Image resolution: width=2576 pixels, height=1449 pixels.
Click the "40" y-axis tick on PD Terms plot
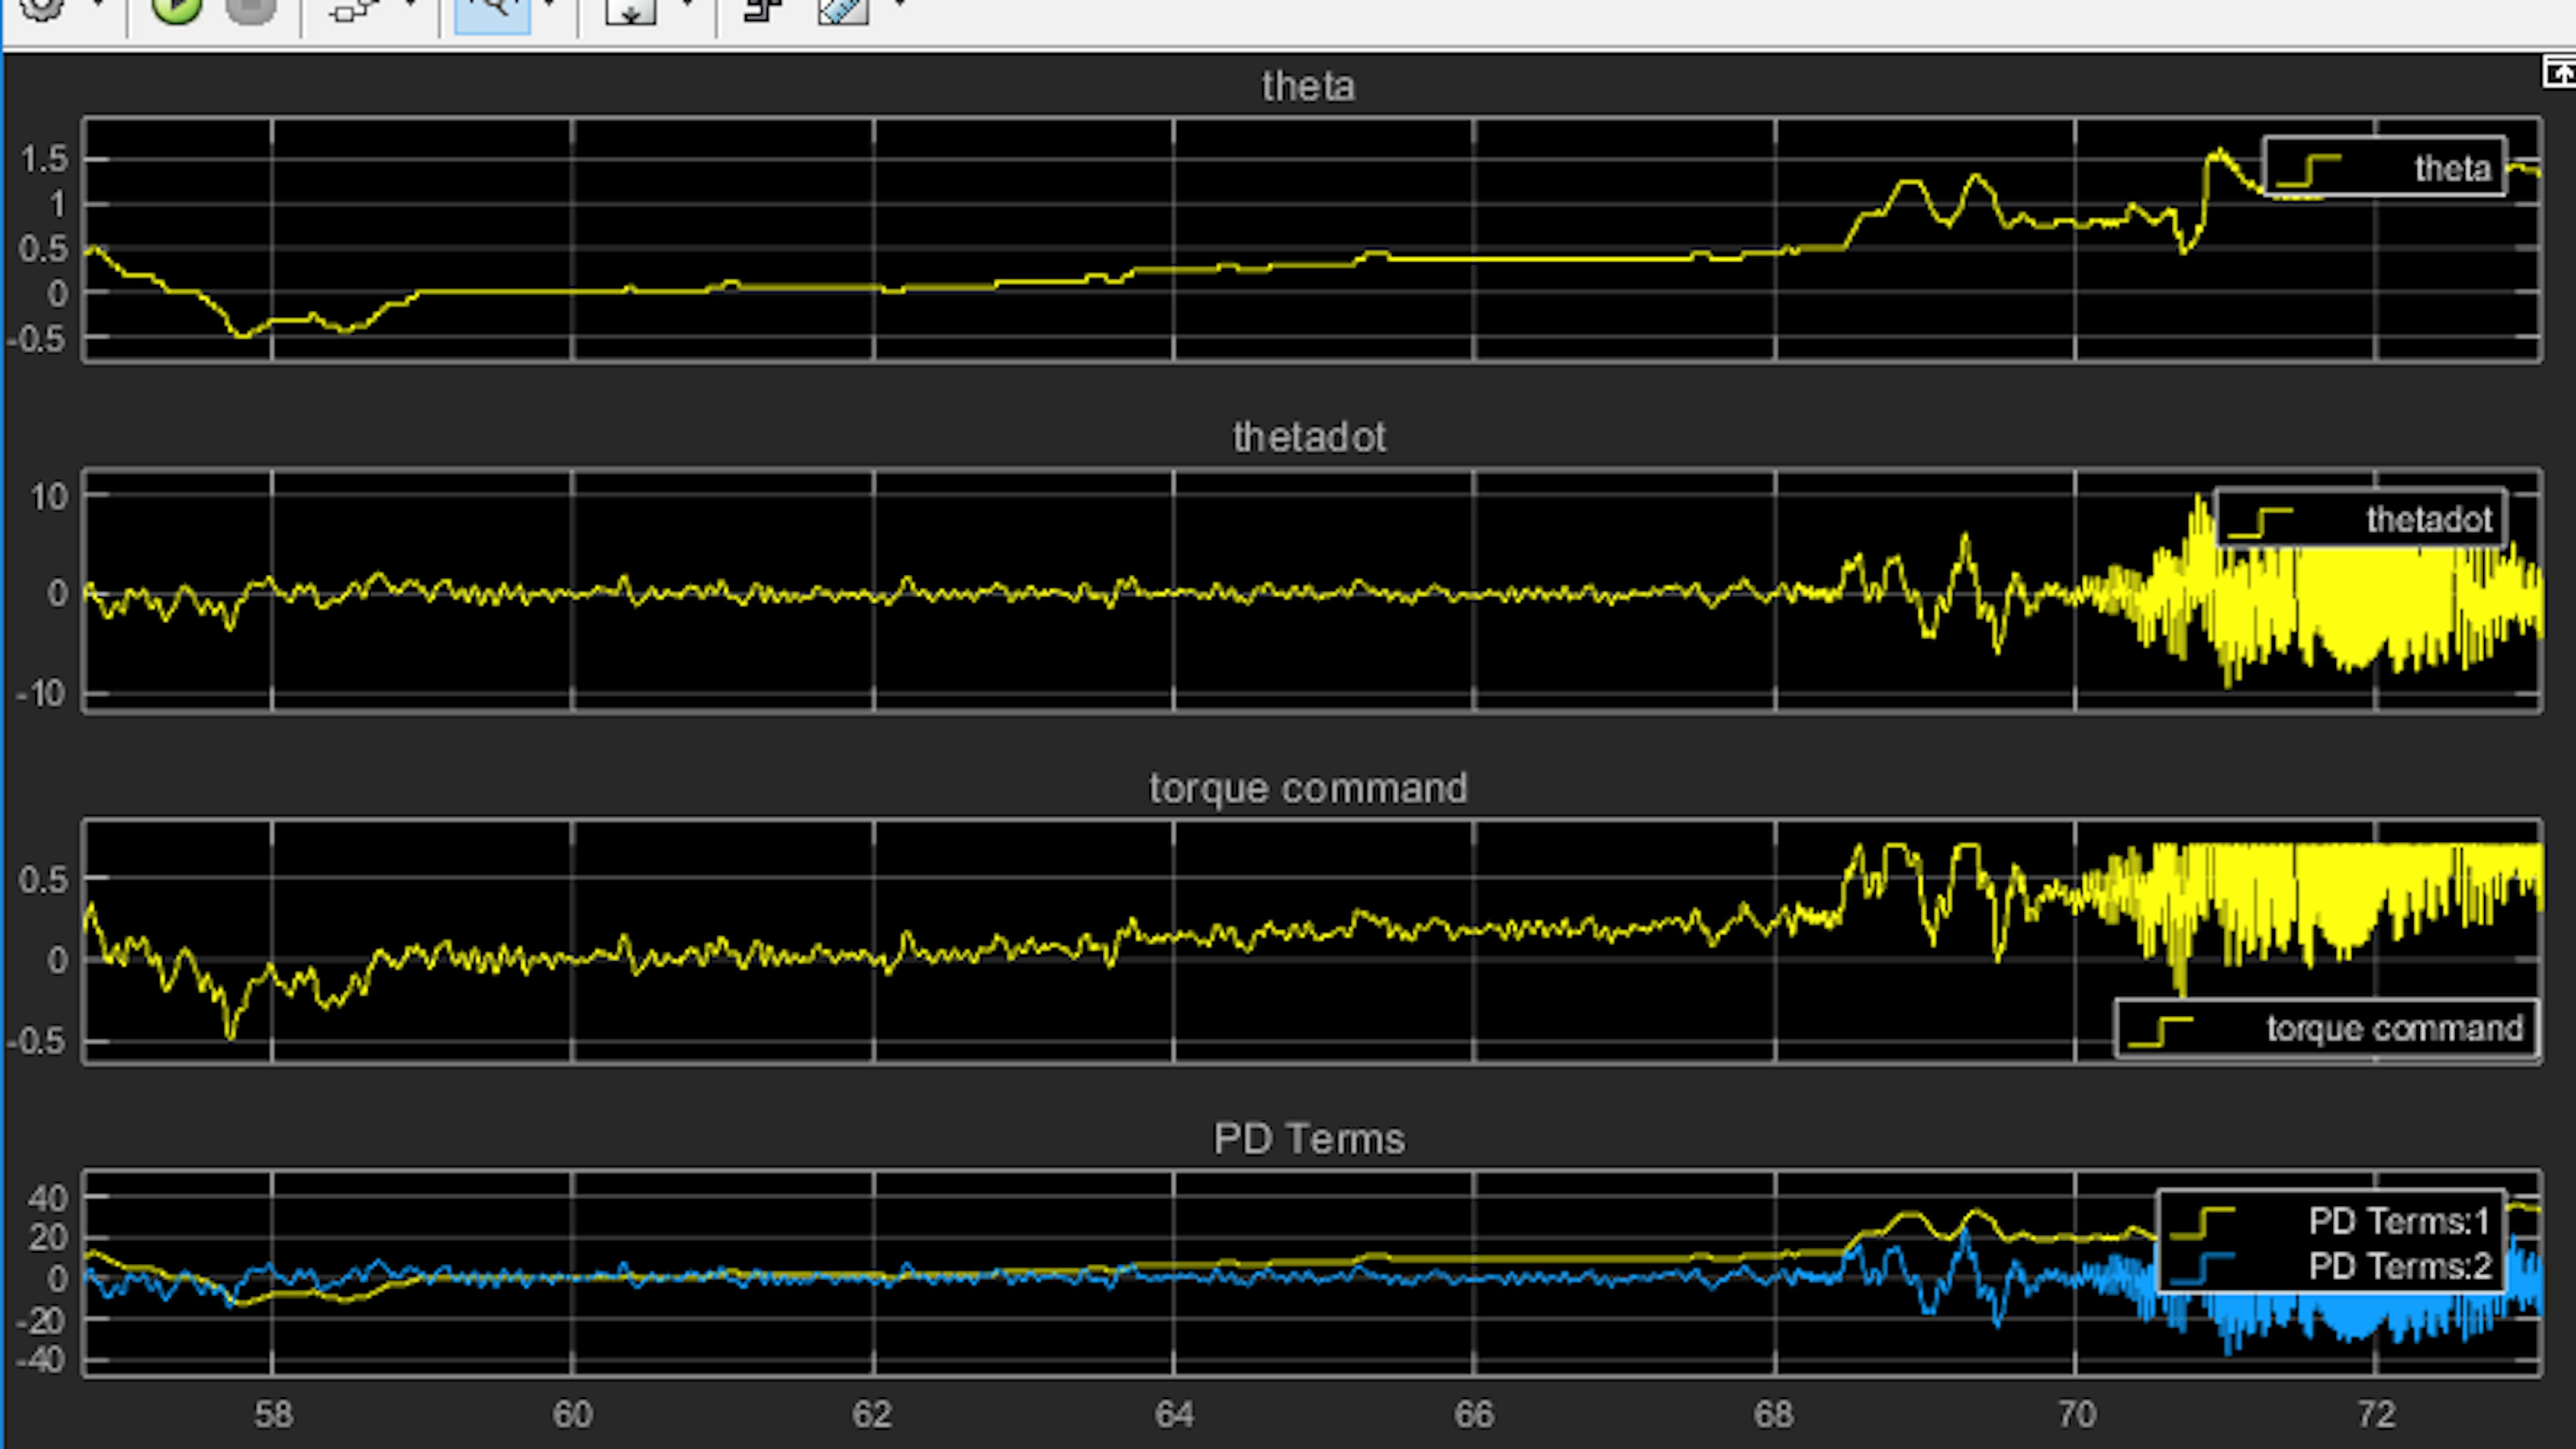pyautogui.click(x=48, y=1198)
